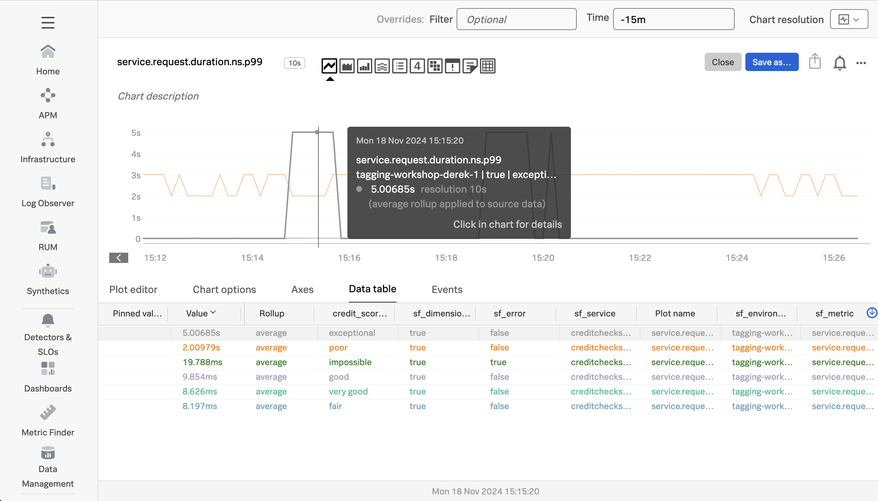The height and width of the screenshot is (501, 878).
Task: Toggle the hamburger navigation menu
Action: 48,23
